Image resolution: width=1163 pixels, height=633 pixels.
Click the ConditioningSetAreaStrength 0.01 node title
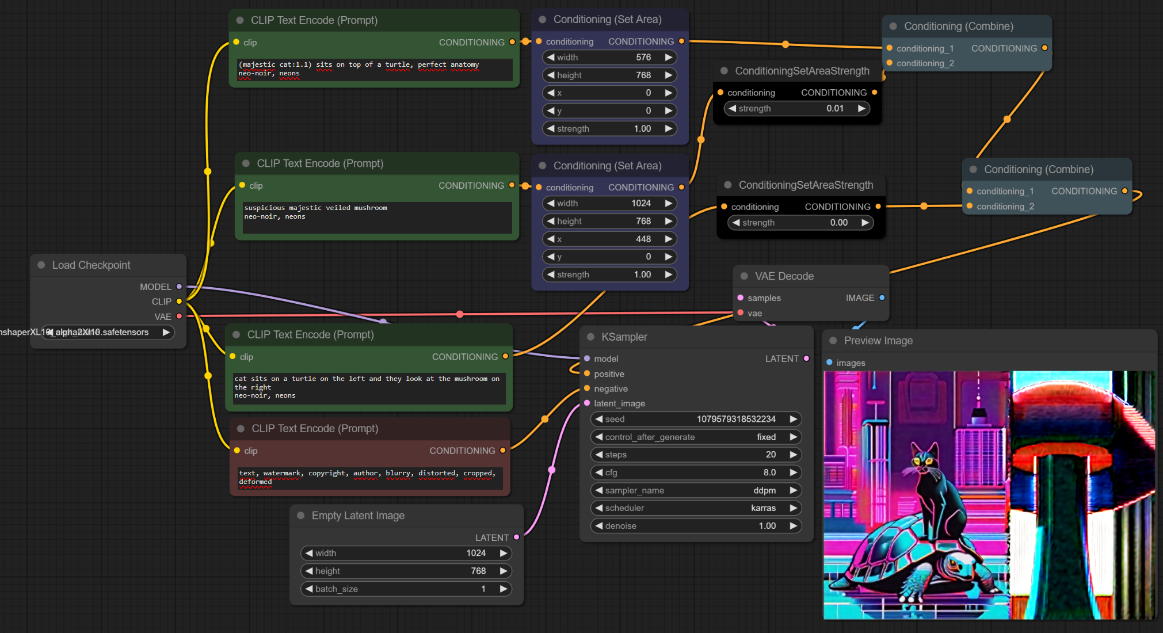pyautogui.click(x=802, y=71)
